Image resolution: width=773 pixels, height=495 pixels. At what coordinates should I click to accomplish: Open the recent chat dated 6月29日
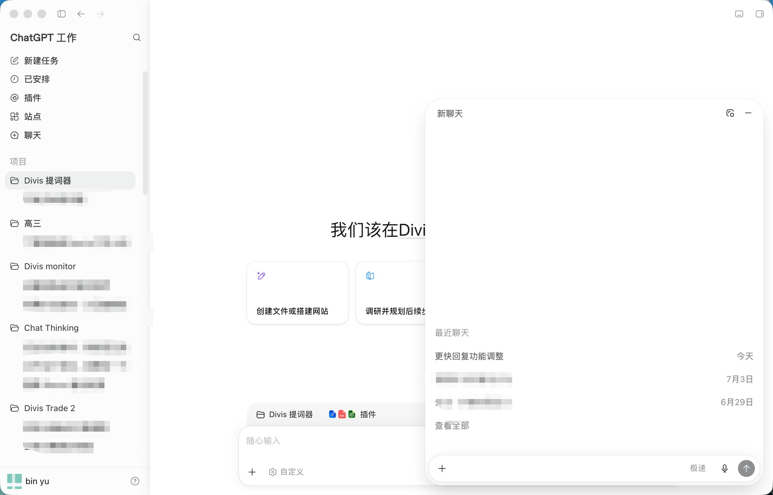(x=594, y=402)
